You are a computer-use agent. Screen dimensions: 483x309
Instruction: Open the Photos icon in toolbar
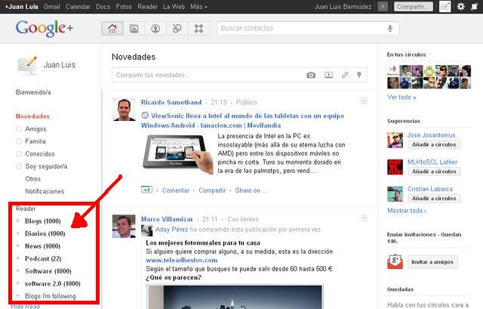point(134,29)
